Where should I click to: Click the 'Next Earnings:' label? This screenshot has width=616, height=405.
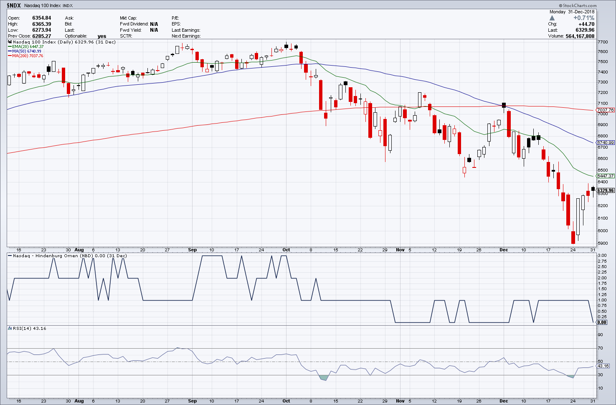pos(186,36)
